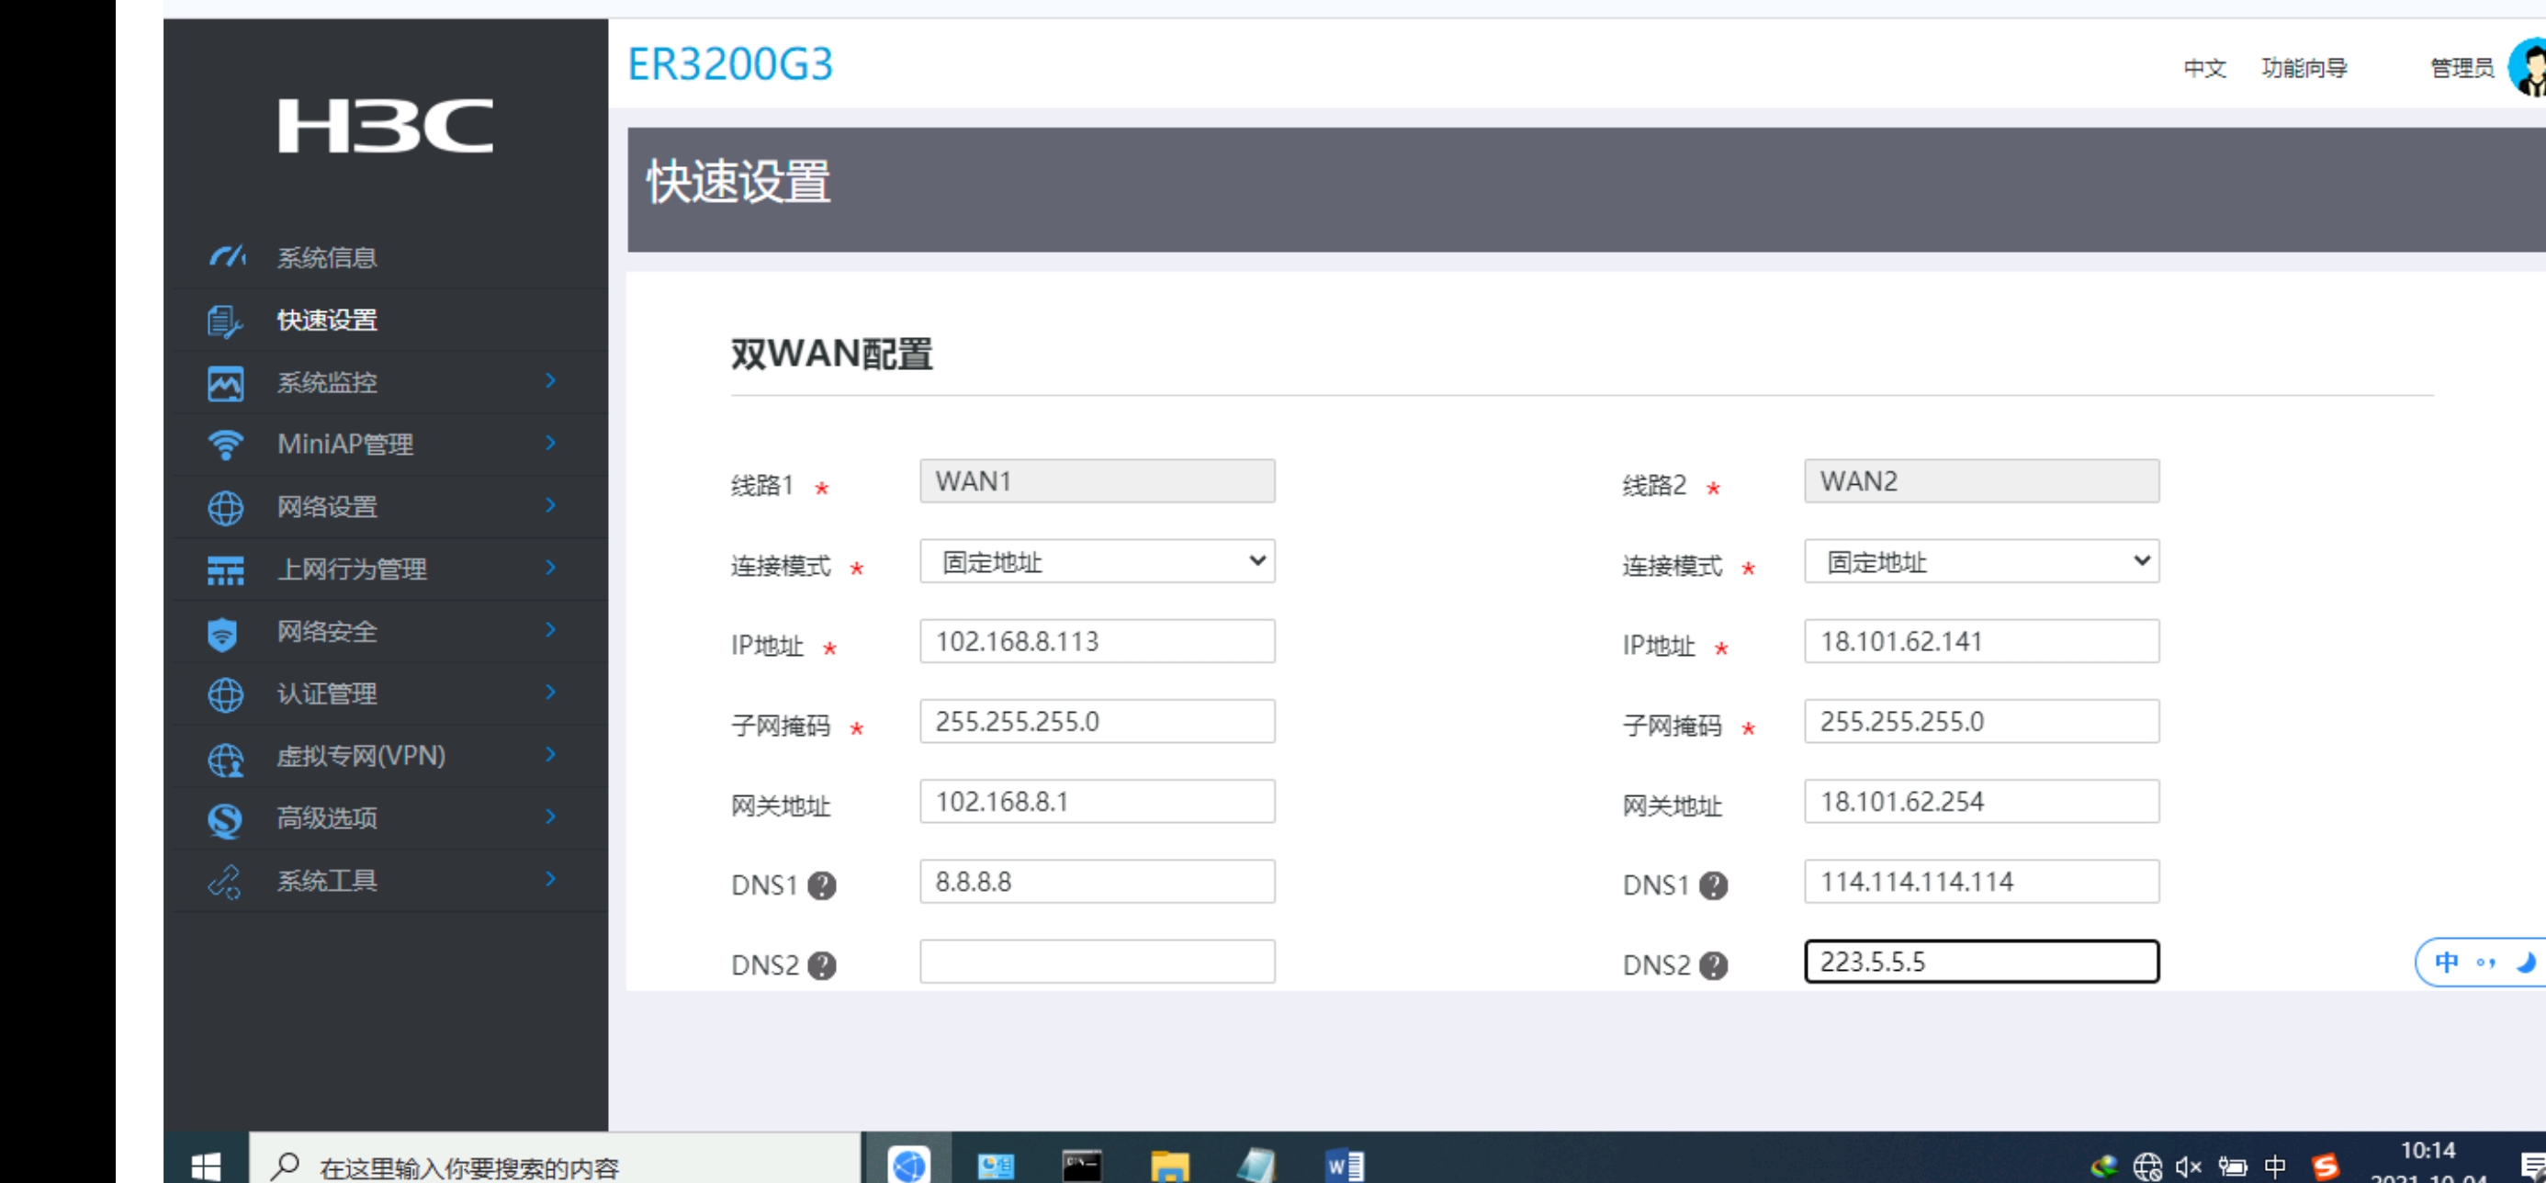The width and height of the screenshot is (2546, 1183).
Task: Expand the 系统工具 submenu chevron
Action: (550, 880)
